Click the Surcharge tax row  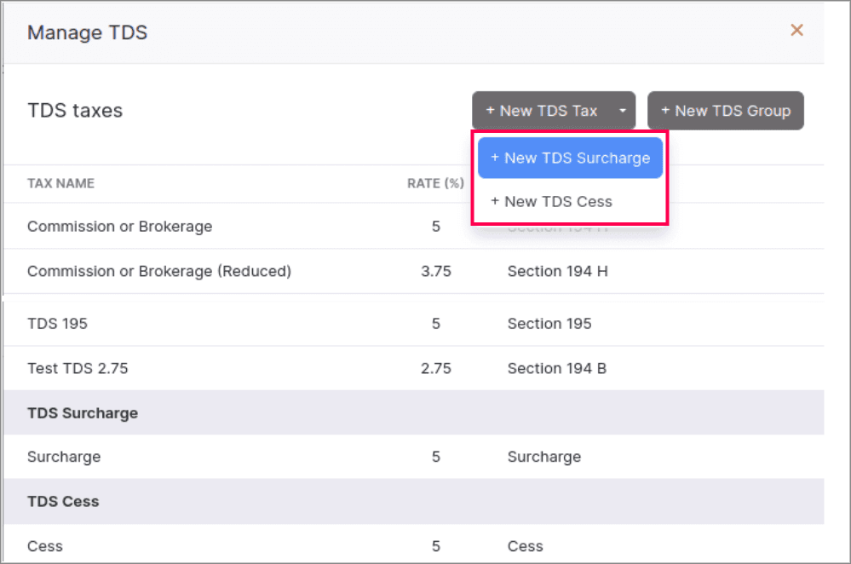tap(64, 457)
